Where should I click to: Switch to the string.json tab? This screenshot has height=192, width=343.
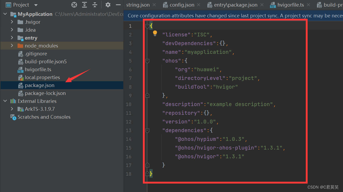pyautogui.click(x=138, y=5)
